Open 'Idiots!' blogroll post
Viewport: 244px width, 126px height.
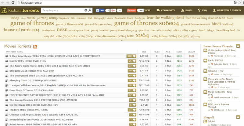tap(211, 121)
